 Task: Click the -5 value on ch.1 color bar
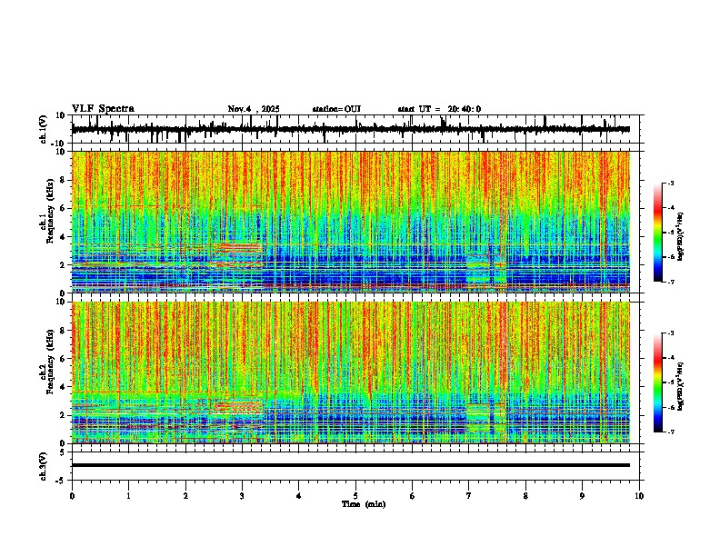click(671, 233)
